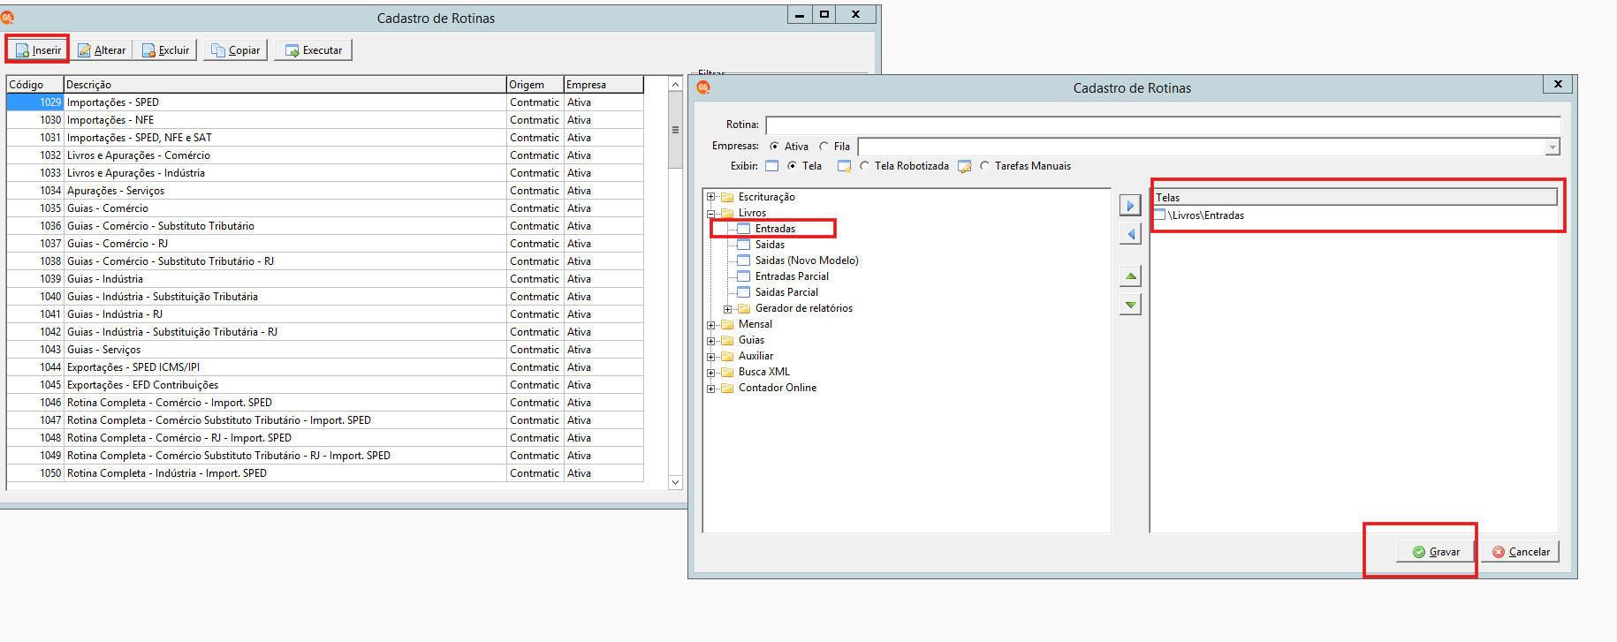Expand the Escrituração folder node
1617x642 pixels.
pyautogui.click(x=710, y=197)
